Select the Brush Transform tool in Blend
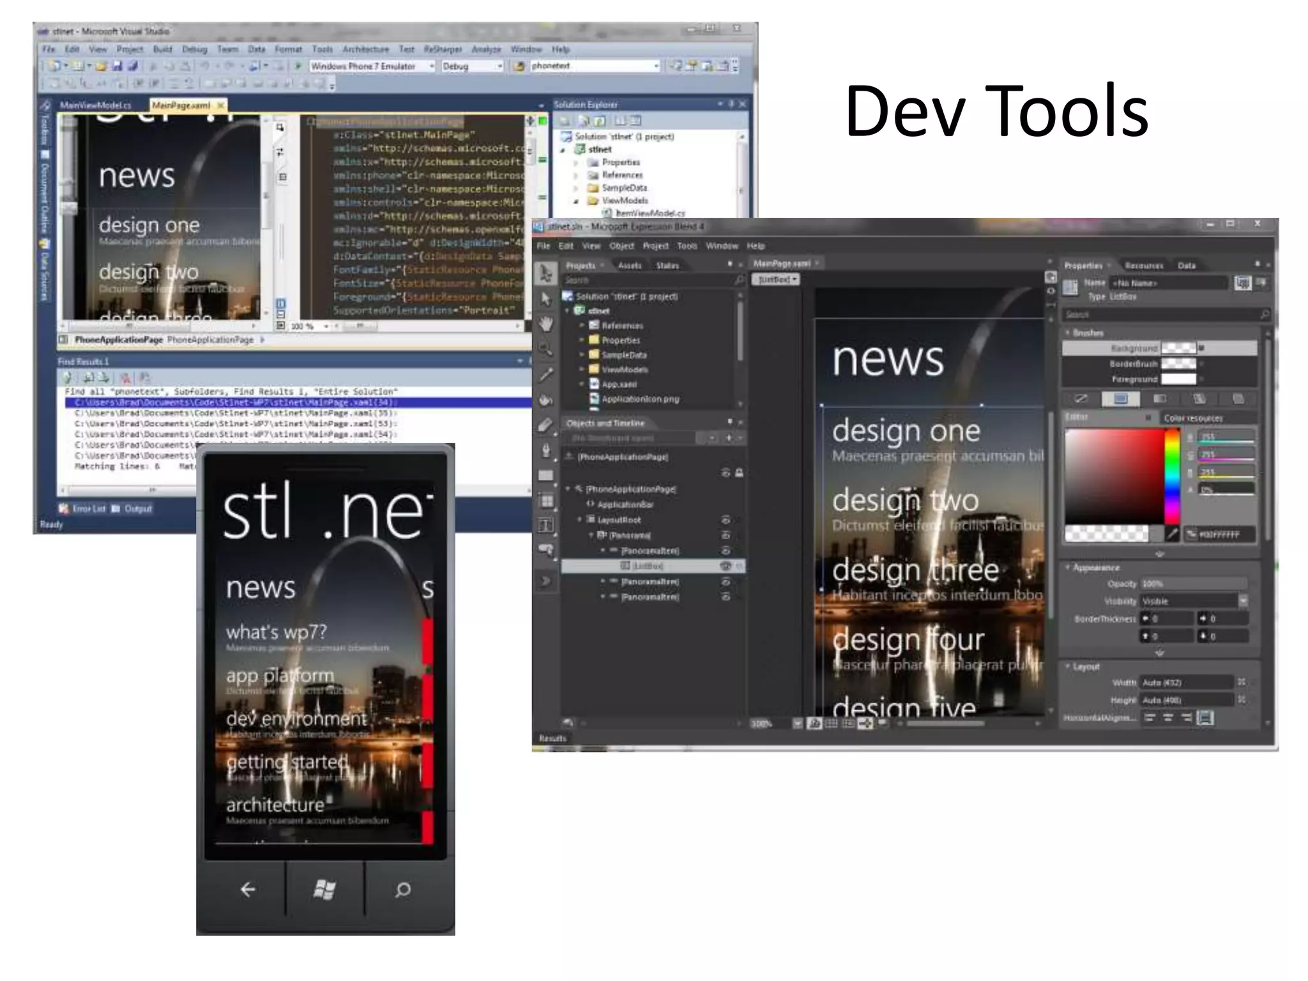The image size is (1308, 981). (x=545, y=425)
